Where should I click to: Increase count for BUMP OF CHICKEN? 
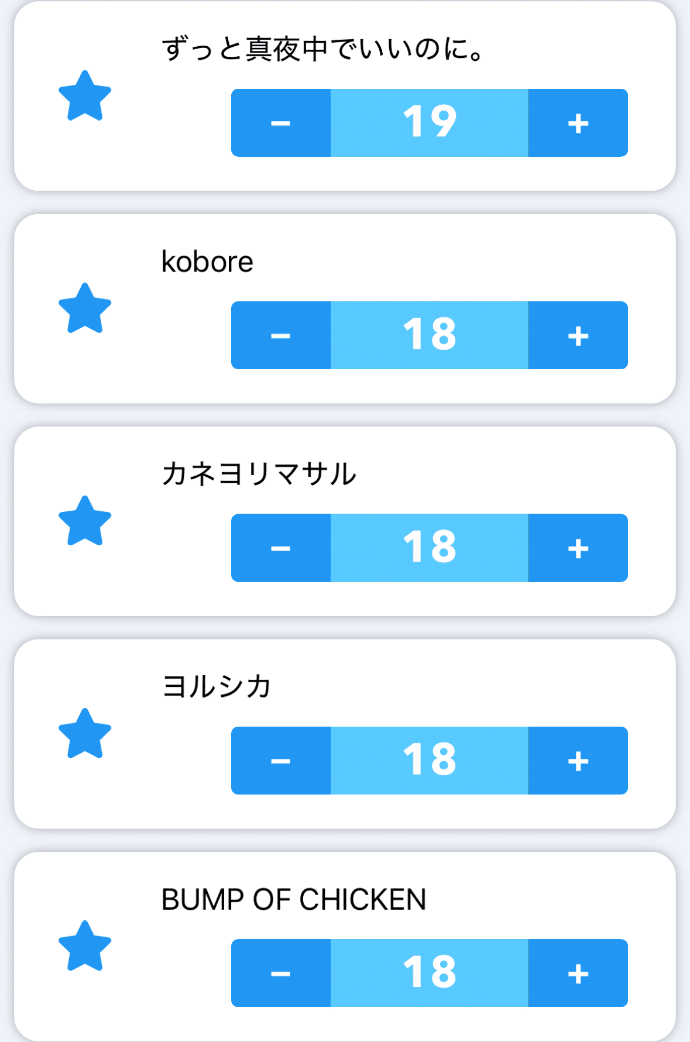[x=578, y=973]
